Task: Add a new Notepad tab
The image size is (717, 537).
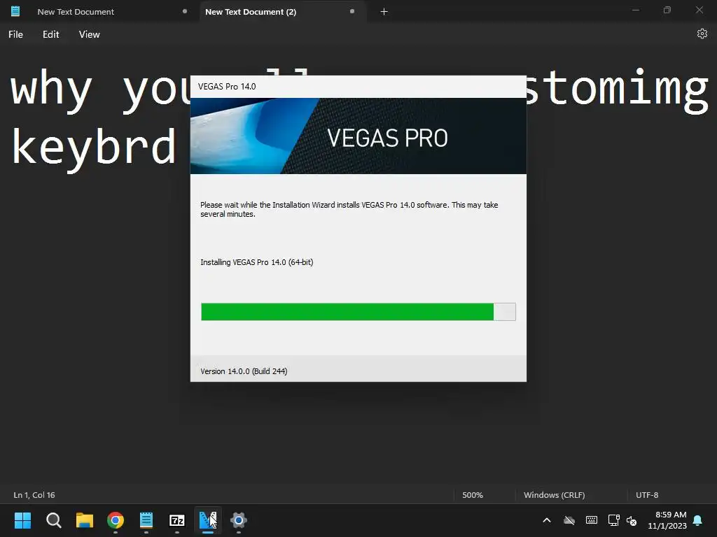Action: click(384, 12)
